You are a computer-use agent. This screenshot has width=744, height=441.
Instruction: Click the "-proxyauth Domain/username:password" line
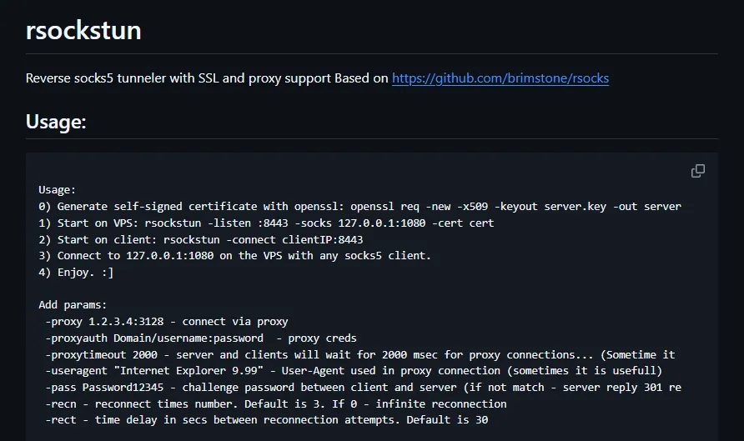[x=201, y=338]
